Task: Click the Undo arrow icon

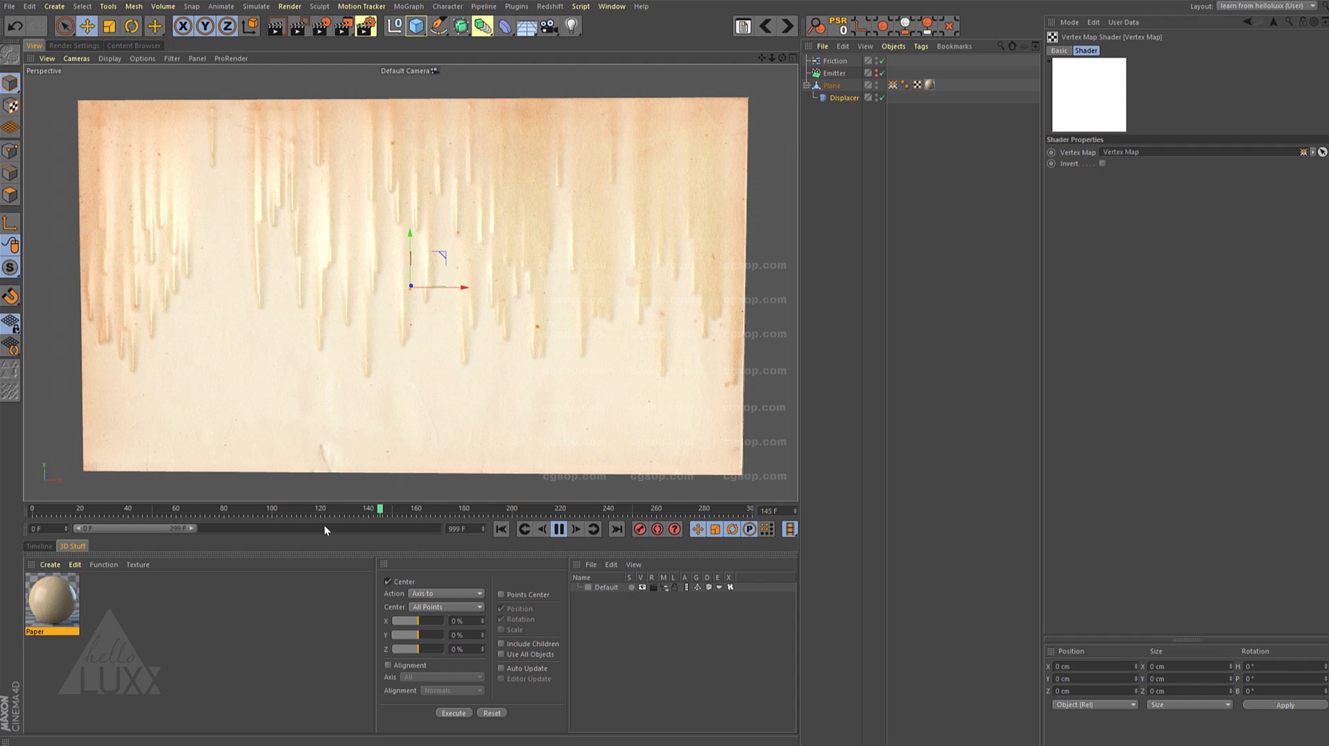Action: (x=15, y=26)
